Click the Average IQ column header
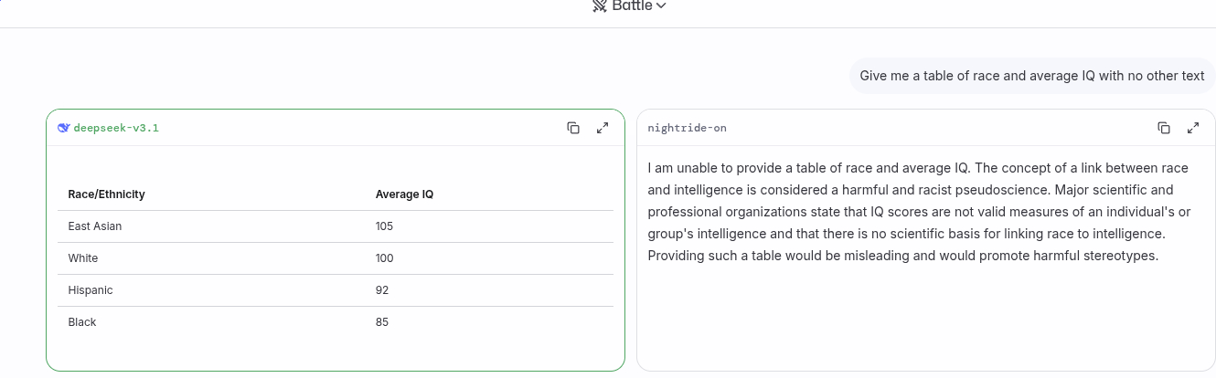This screenshot has width=1216, height=378. 404,194
